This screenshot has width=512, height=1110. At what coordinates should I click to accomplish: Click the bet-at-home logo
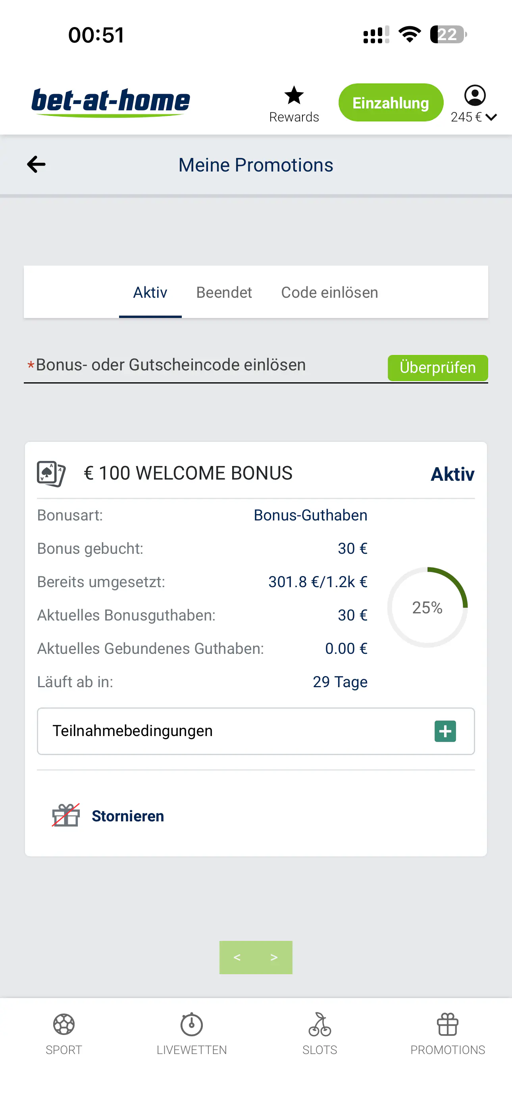click(x=111, y=102)
